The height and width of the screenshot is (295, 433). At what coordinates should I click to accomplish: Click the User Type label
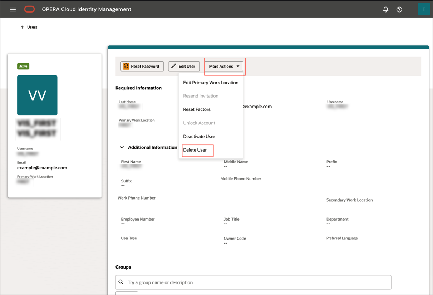(129, 238)
